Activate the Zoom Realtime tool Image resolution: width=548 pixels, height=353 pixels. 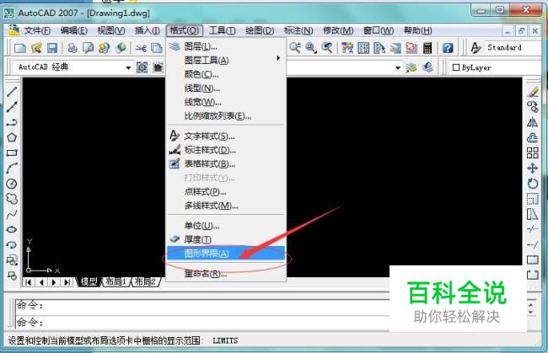click(x=295, y=47)
